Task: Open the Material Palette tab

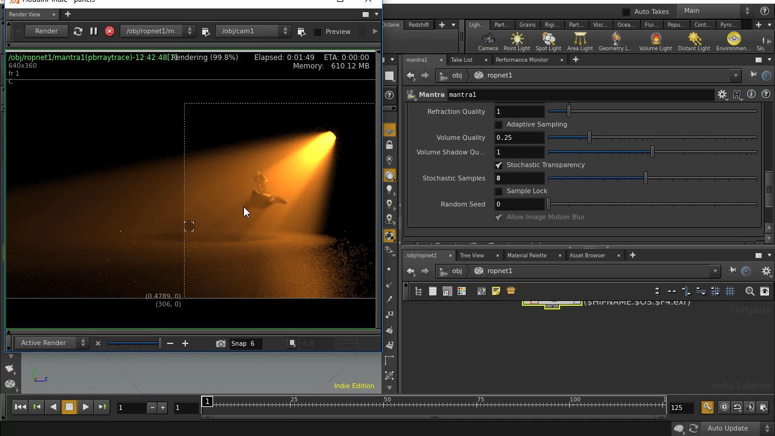Action: point(526,256)
